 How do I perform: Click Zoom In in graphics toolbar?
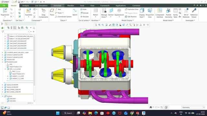[99, 25]
